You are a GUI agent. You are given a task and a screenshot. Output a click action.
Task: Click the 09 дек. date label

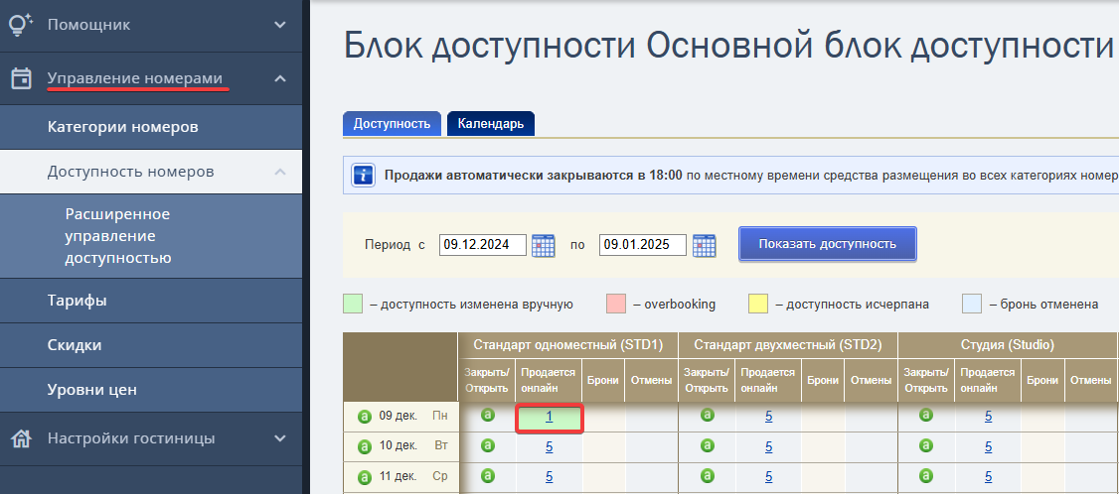[x=399, y=416]
